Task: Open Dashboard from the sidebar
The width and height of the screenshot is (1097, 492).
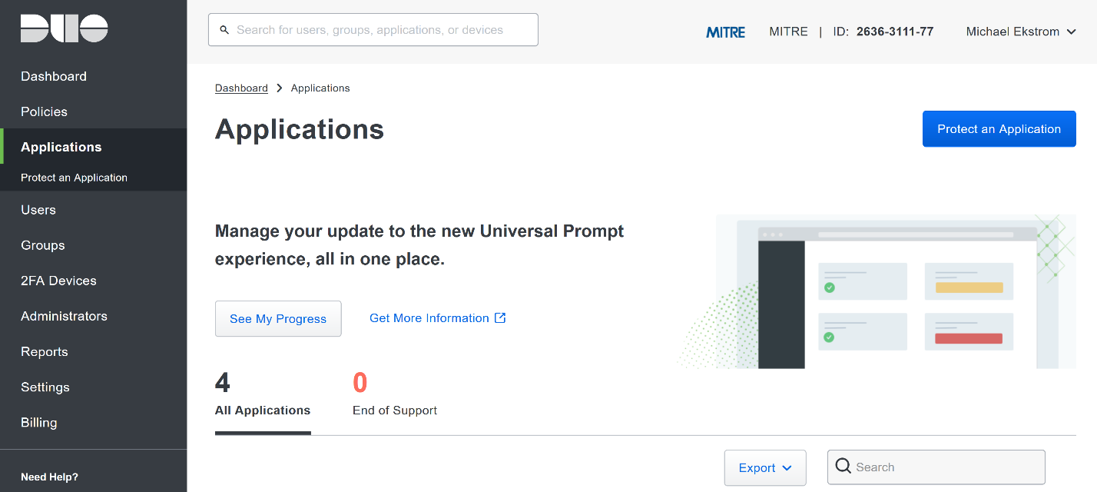Action: pos(54,76)
